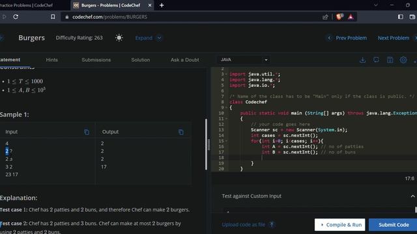Click Upload code as file link
This screenshot has height=234, width=417.
243,225
